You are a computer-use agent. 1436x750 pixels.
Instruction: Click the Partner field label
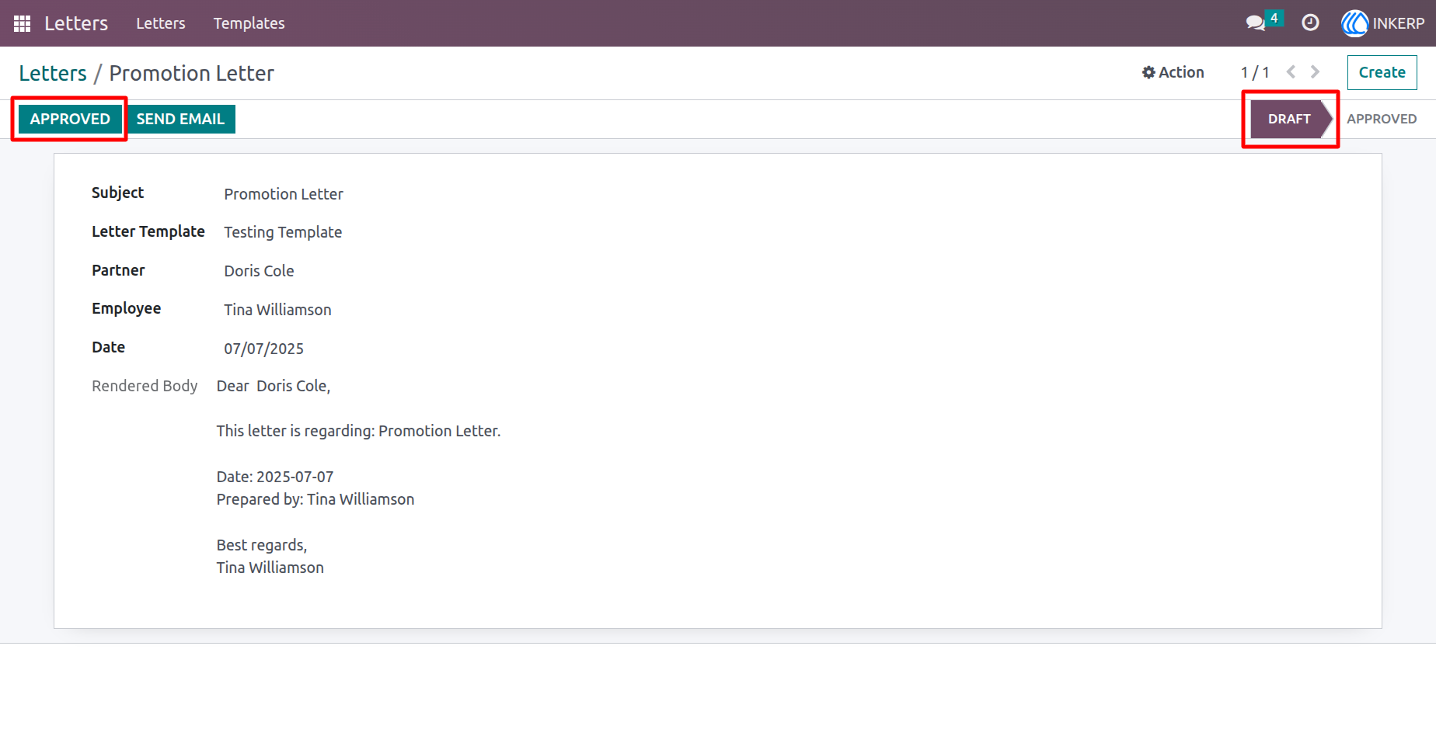118,270
